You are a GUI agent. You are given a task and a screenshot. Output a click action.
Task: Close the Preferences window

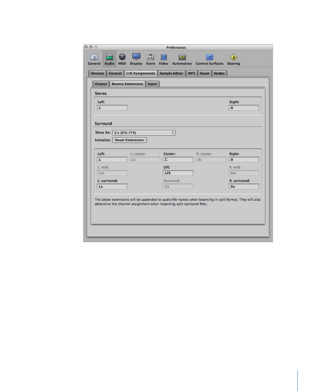click(86, 47)
